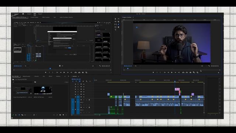
Task: Switch to the Edit workspace tab
Action: point(35,14)
